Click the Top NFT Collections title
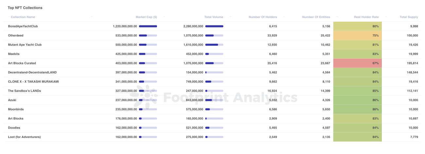425x154 pixels. (25, 8)
